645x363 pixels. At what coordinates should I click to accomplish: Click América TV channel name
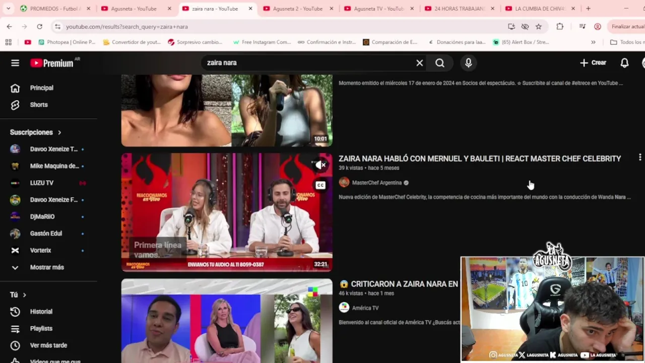click(x=365, y=308)
